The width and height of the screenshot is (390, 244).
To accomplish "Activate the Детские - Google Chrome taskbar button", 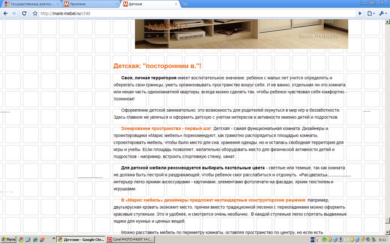I will tap(81, 240).
